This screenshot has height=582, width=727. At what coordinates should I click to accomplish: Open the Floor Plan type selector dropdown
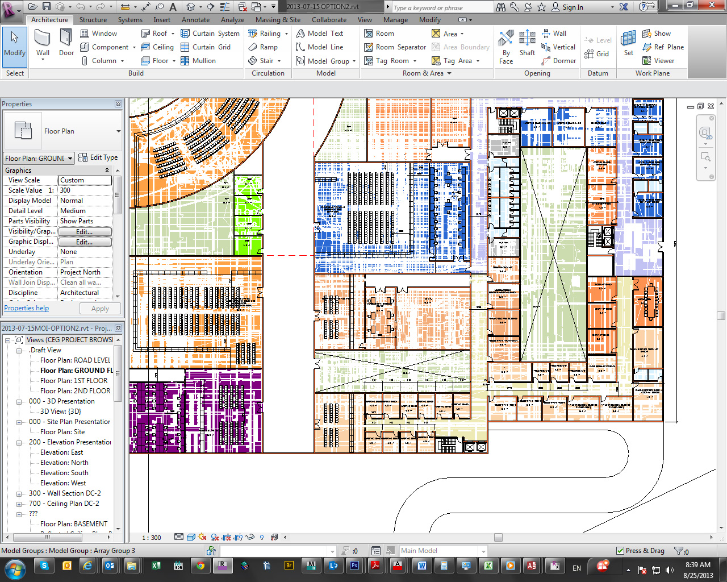click(118, 131)
